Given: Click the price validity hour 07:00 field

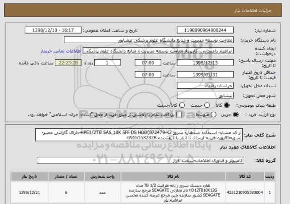Looking at the screenshot, I should tap(148, 75).
